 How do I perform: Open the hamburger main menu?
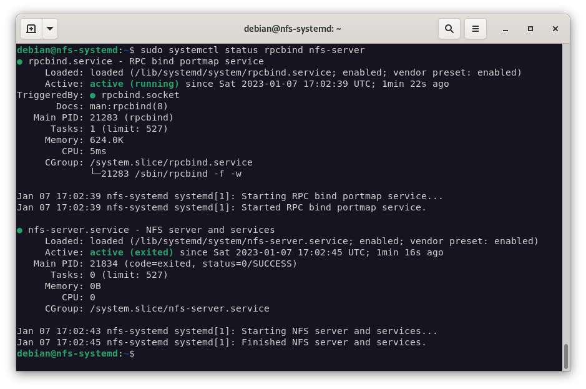point(476,29)
